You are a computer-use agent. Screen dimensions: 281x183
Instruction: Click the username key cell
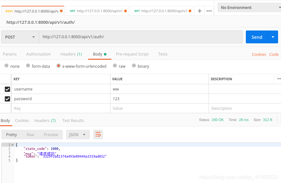point(61,89)
